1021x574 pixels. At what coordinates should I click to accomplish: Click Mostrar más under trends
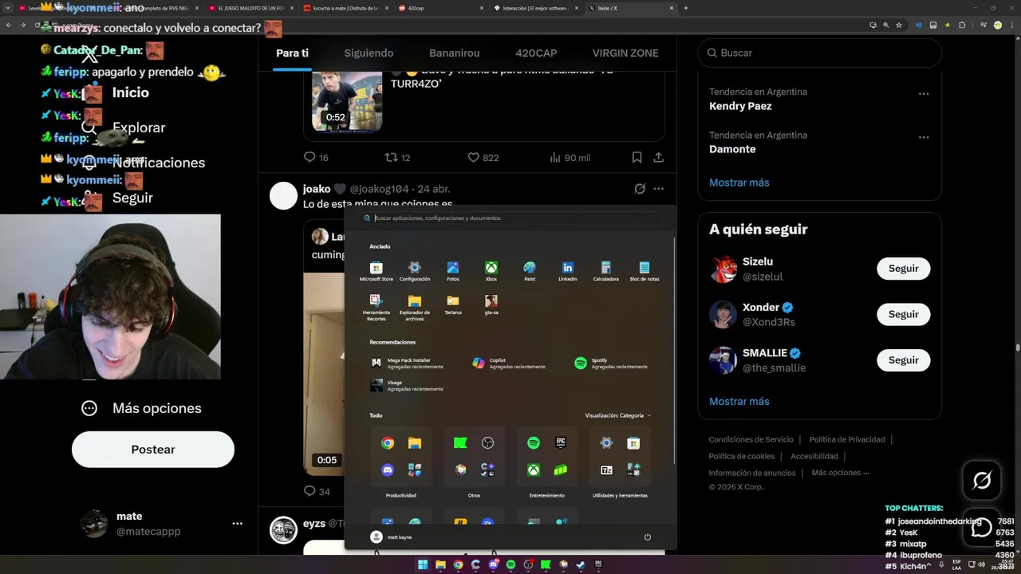point(739,183)
